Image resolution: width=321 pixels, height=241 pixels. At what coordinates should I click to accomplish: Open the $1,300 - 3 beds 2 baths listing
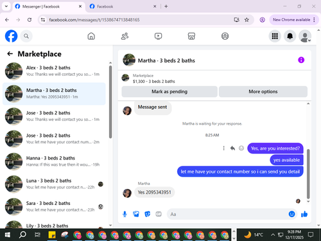click(153, 82)
